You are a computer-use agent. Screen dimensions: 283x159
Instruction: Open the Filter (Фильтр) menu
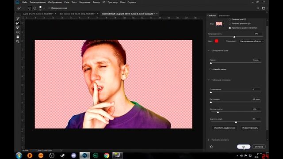(96, 2)
